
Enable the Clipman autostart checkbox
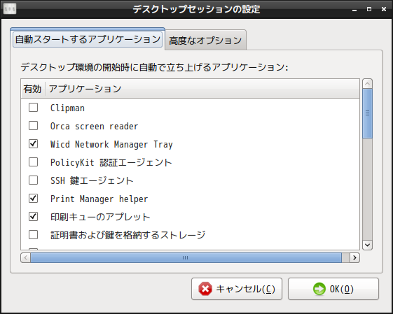(34, 108)
